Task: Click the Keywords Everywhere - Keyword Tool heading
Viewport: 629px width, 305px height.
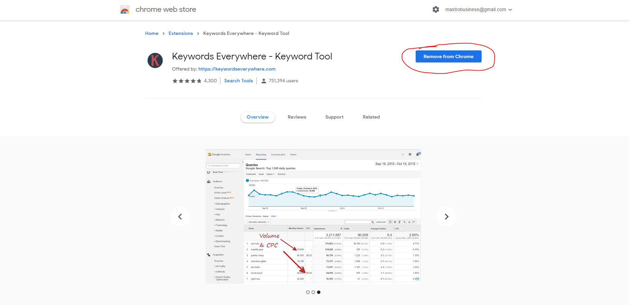Action: (x=252, y=56)
